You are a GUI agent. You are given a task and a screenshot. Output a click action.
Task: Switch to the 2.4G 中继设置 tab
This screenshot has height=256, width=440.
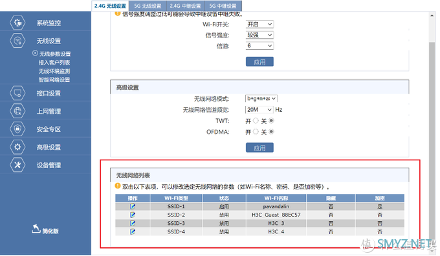tap(185, 6)
